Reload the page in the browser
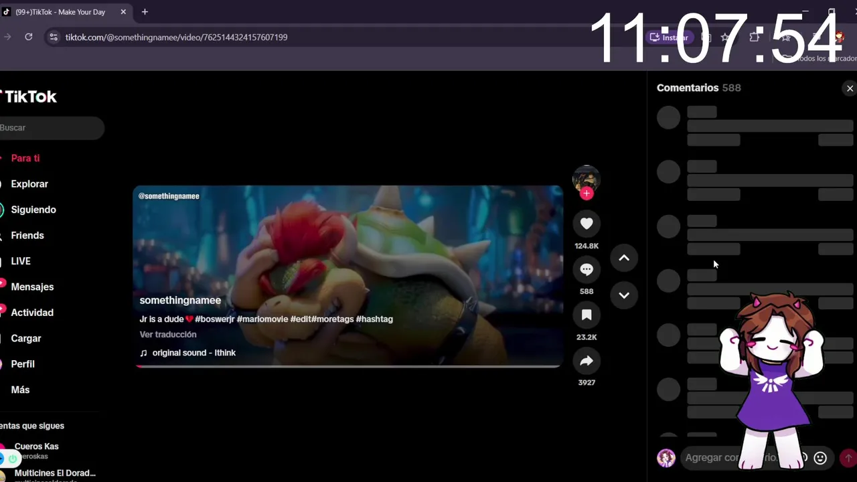Viewport: 857px width, 482px height. pos(29,37)
